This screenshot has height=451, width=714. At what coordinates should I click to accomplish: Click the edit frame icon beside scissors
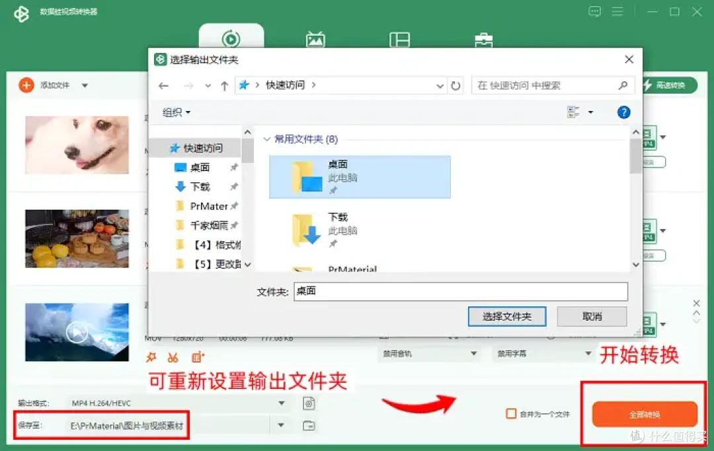(x=198, y=357)
